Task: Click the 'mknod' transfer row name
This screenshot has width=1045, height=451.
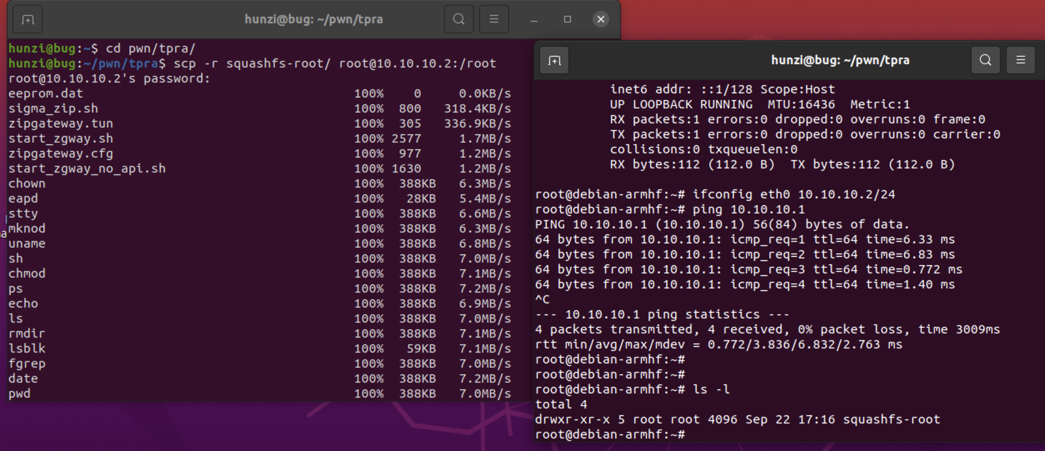Action: pos(27,228)
